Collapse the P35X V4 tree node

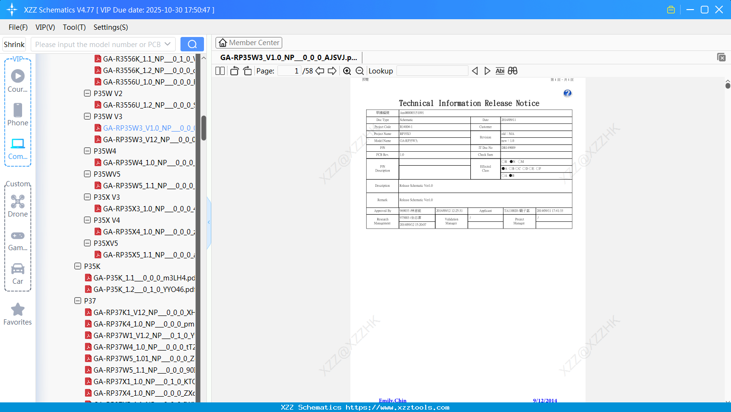[x=87, y=220]
